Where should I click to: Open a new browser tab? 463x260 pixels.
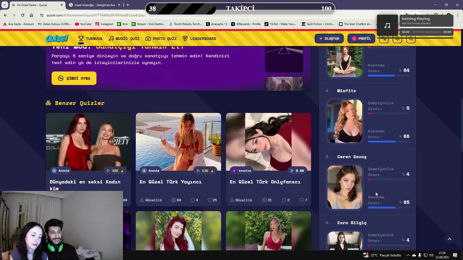pyautogui.click(x=128, y=5)
